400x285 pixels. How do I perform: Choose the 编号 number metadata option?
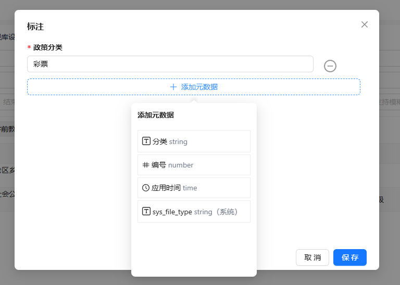point(194,165)
